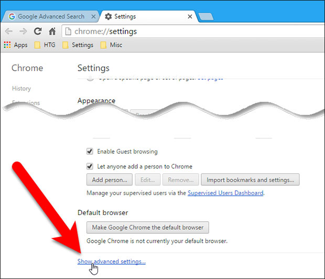Open the Supervised Users Dashboard link
The width and height of the screenshot is (325, 279).
point(225,193)
